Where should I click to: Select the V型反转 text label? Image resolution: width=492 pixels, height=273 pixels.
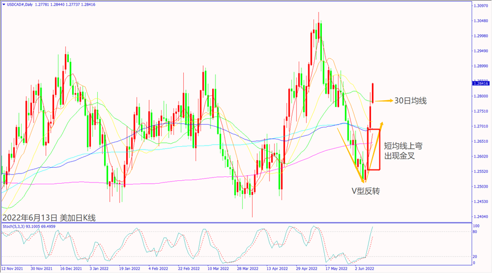(x=365, y=191)
